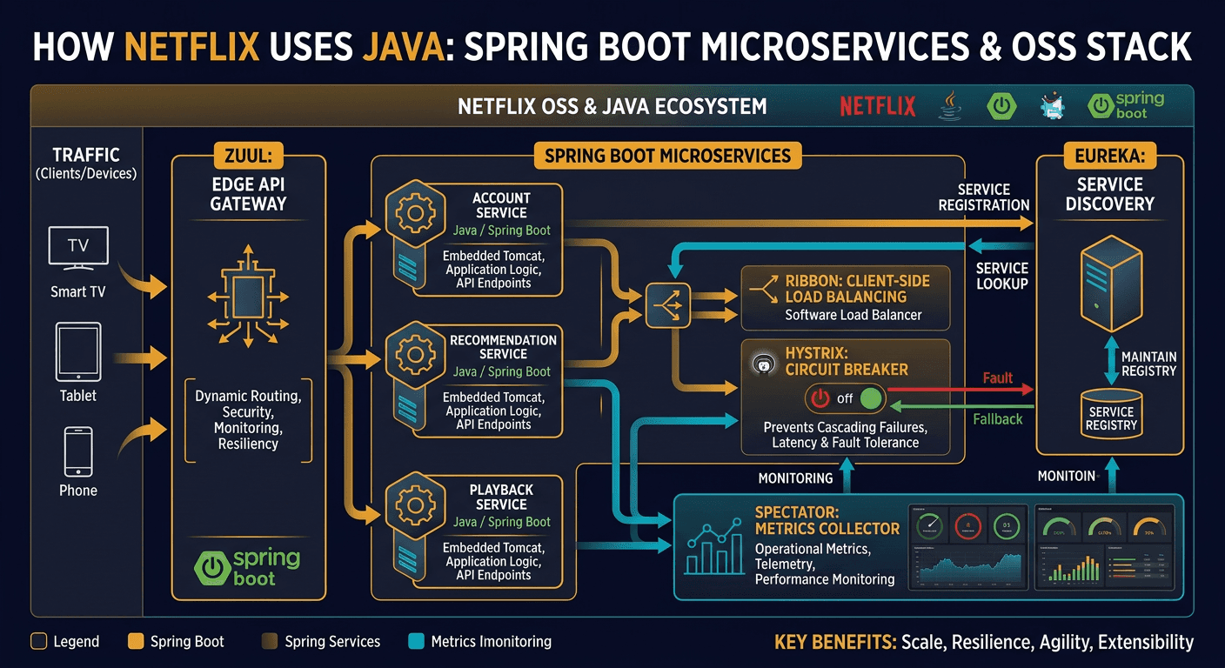Expand the Service Registry database item
1225x668 pixels.
pyautogui.click(x=1111, y=415)
